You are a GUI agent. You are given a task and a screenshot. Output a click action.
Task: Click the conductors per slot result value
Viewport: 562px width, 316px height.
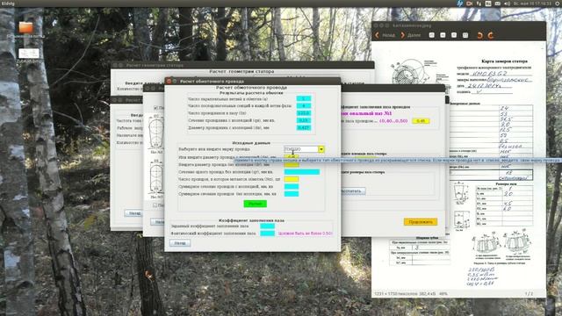coord(304,113)
